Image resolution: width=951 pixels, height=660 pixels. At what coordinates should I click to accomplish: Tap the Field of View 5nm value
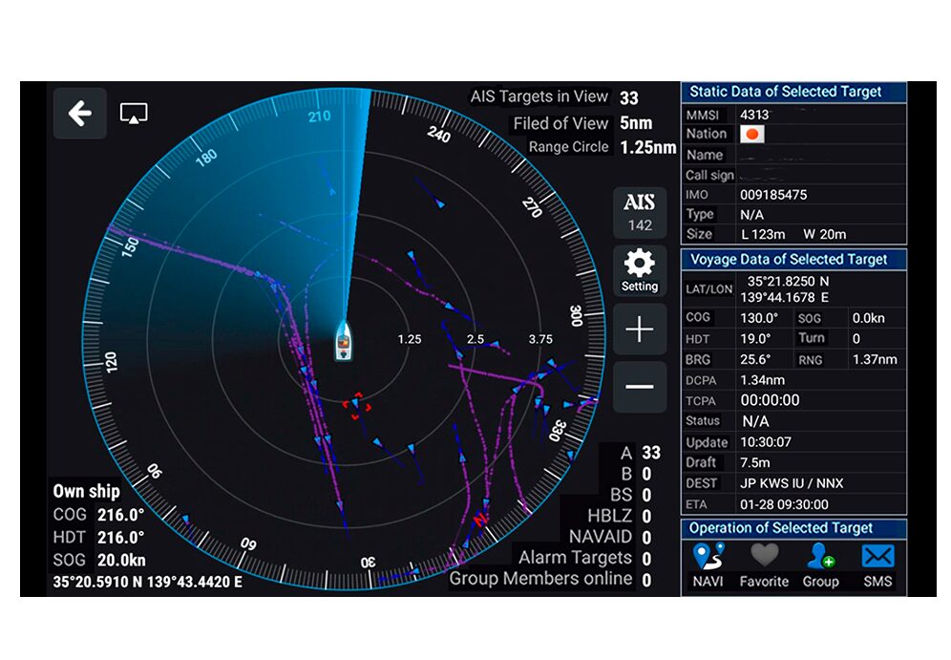coord(636,123)
